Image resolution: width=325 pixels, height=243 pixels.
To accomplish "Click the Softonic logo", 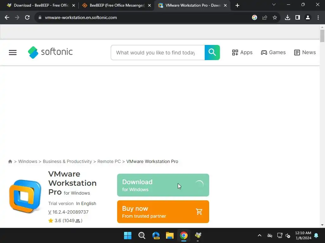I will (x=50, y=52).
